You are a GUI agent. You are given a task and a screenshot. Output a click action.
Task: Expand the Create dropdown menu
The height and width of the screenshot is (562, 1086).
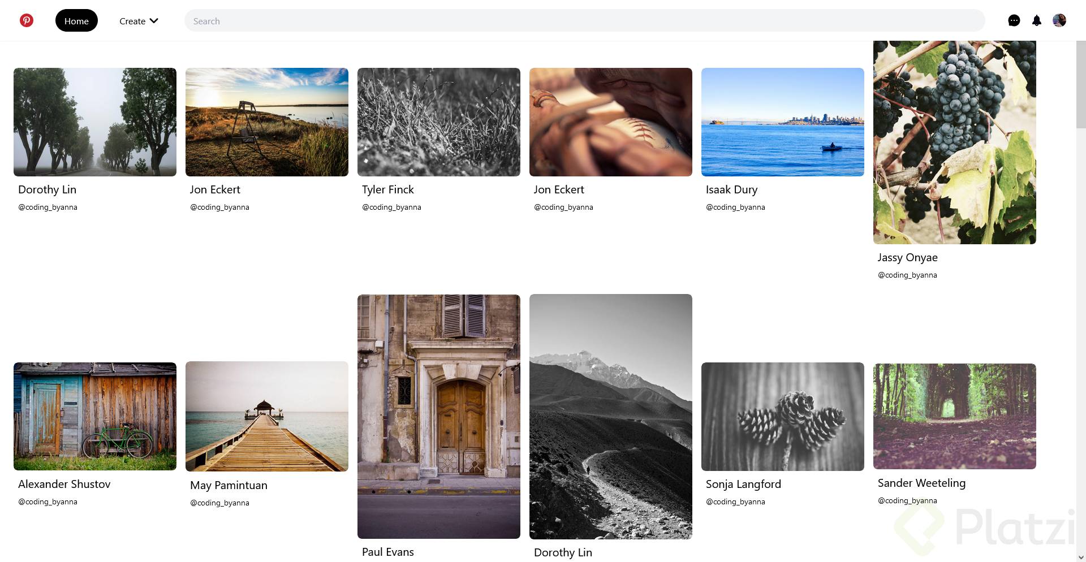(139, 21)
